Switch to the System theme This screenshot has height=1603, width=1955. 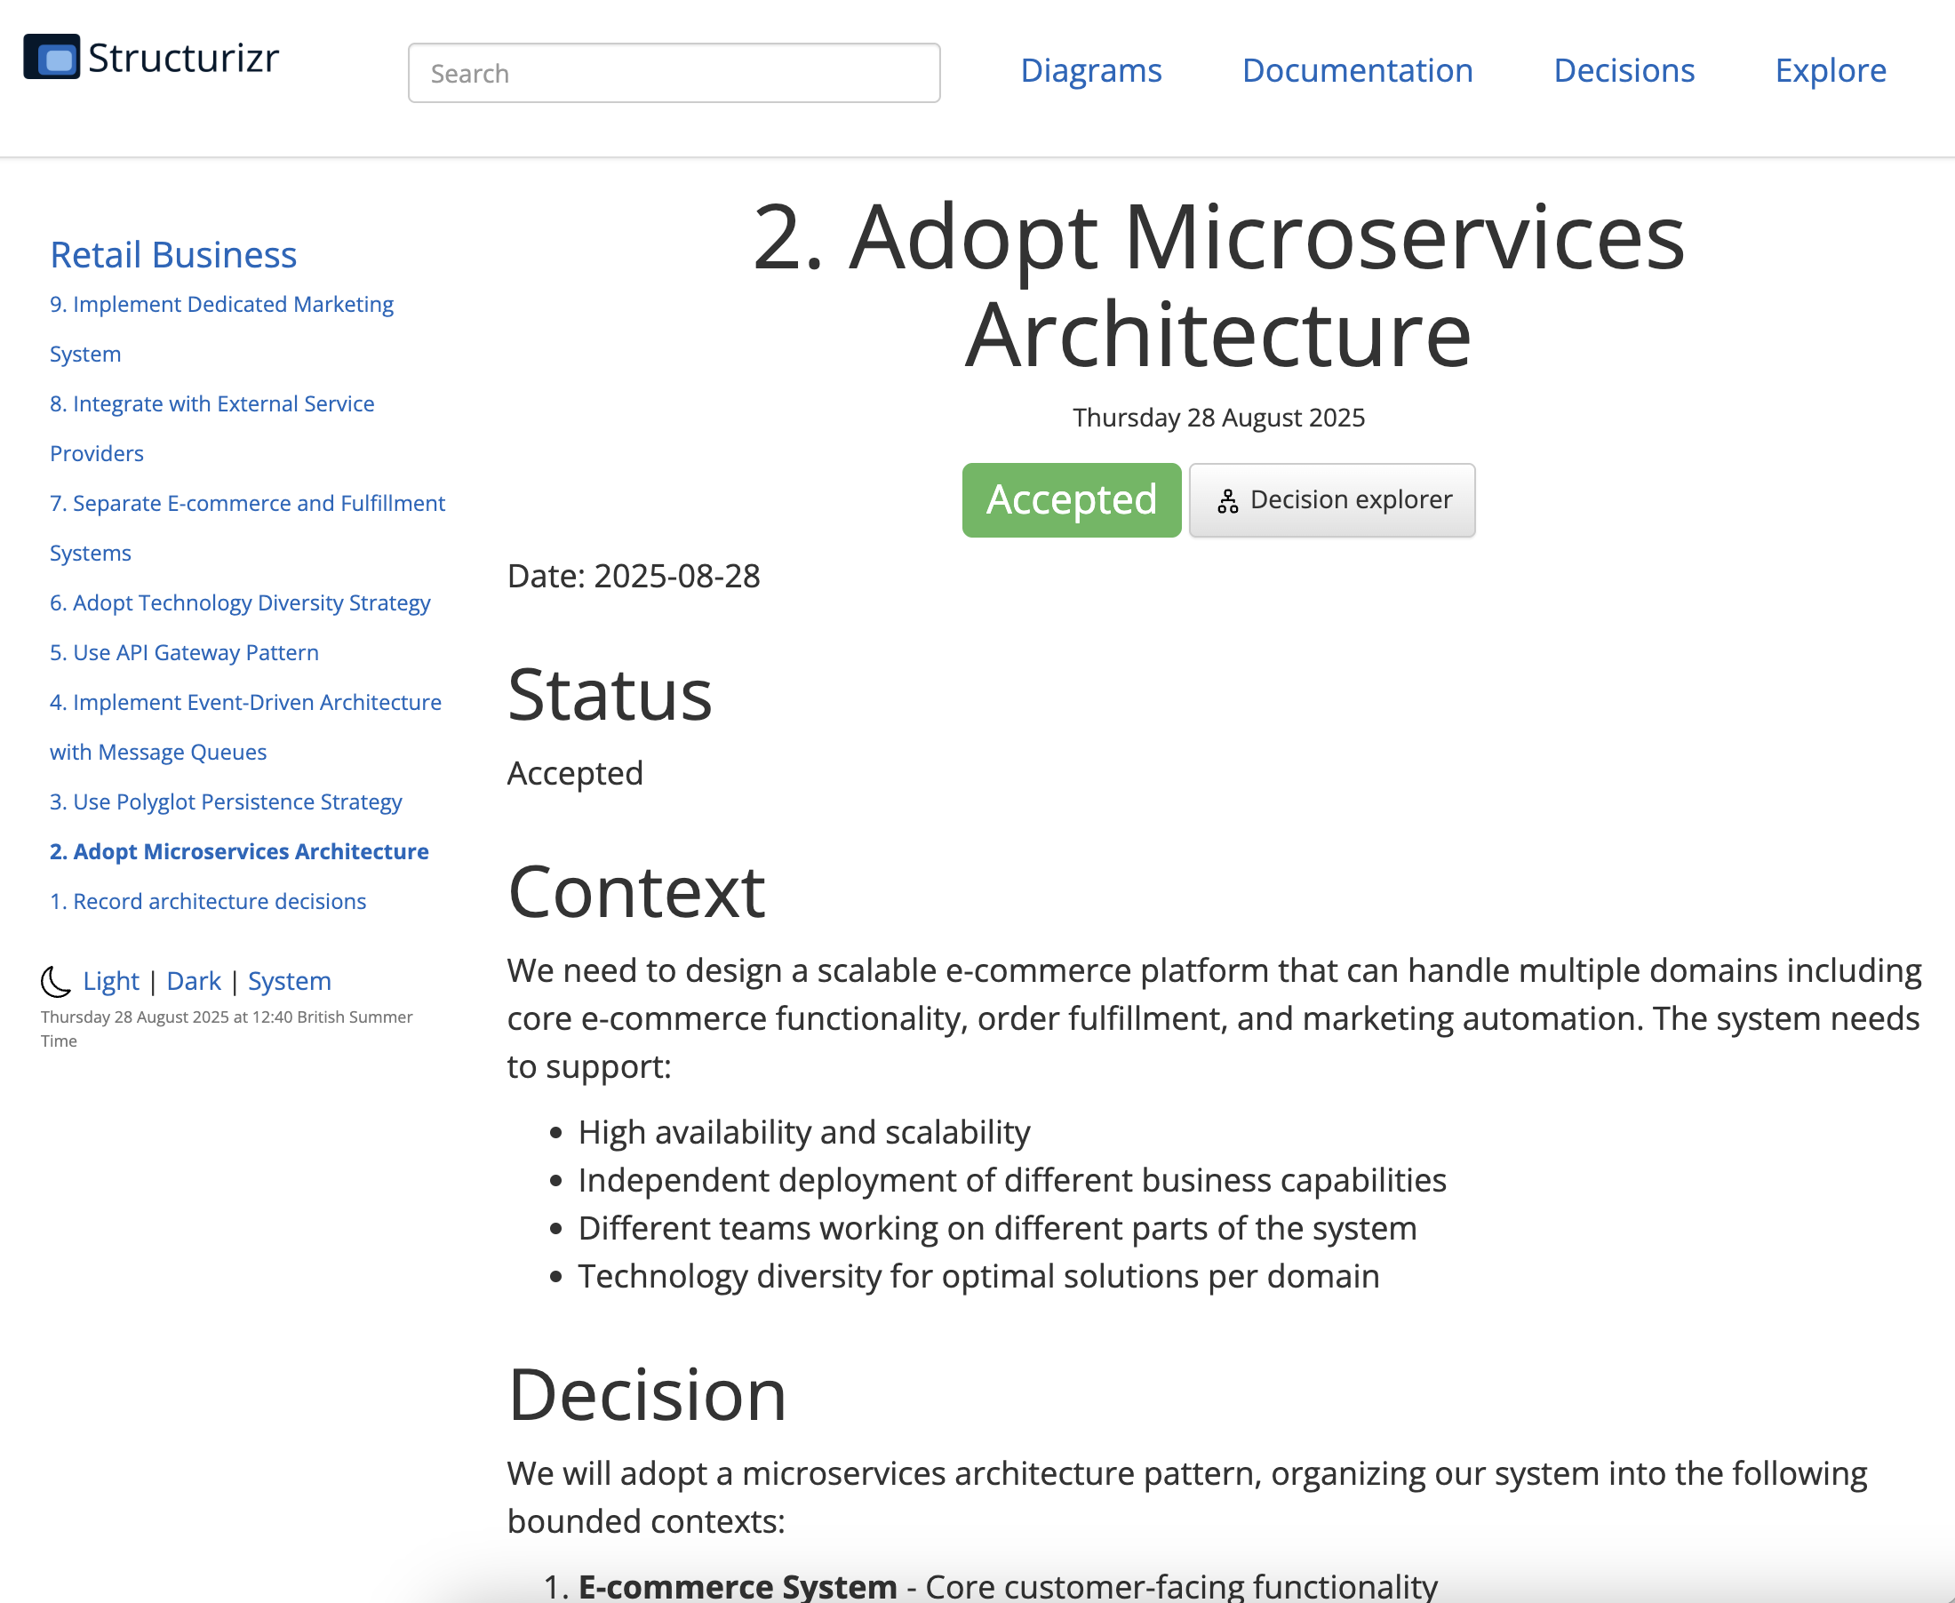(289, 981)
